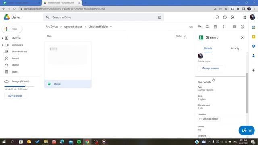258x145 pixels.
Task: Click the Sheeet file name label
Action: [57, 84]
